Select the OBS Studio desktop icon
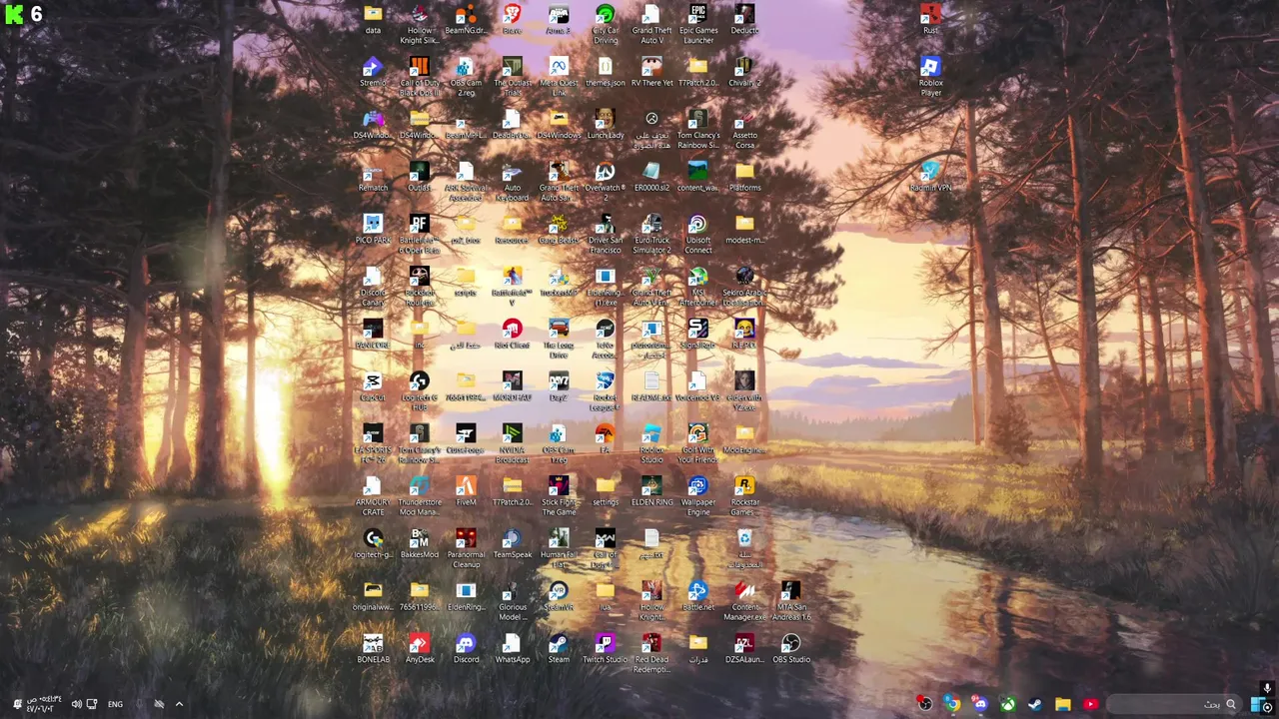The image size is (1279, 719). coord(791,649)
